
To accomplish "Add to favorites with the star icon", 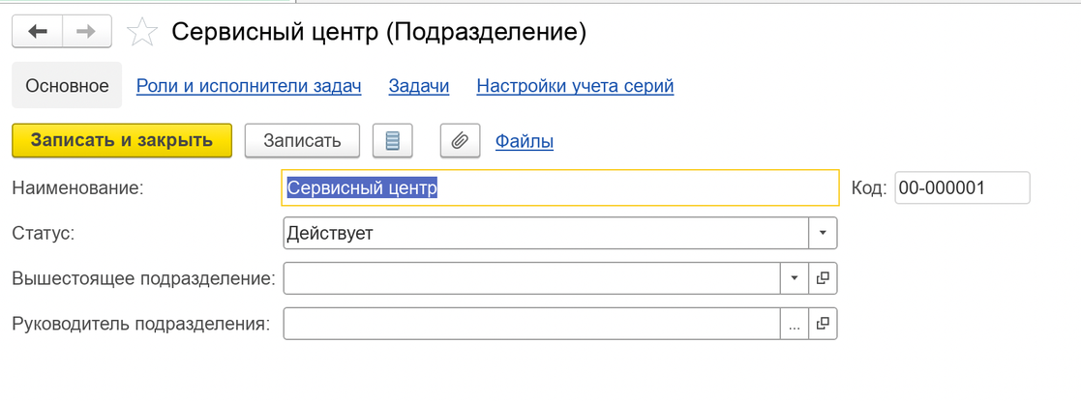I will [142, 32].
